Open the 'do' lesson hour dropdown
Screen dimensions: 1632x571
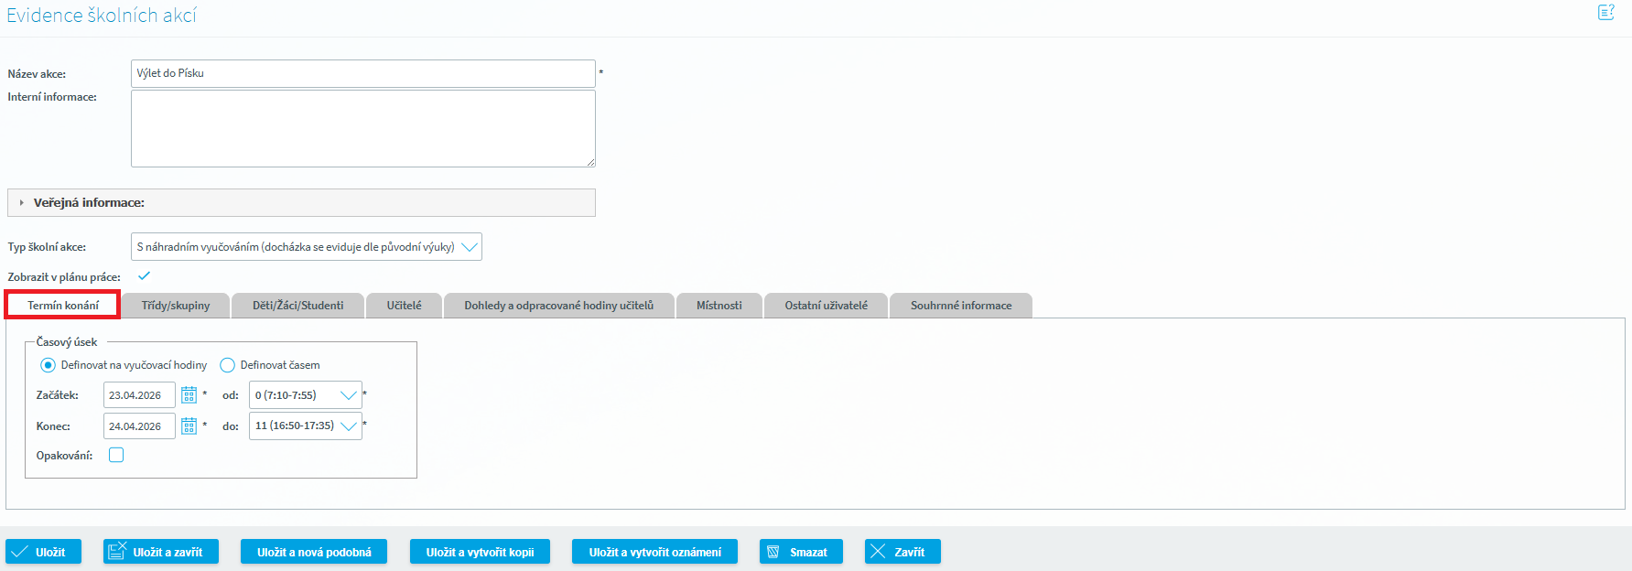tap(305, 426)
